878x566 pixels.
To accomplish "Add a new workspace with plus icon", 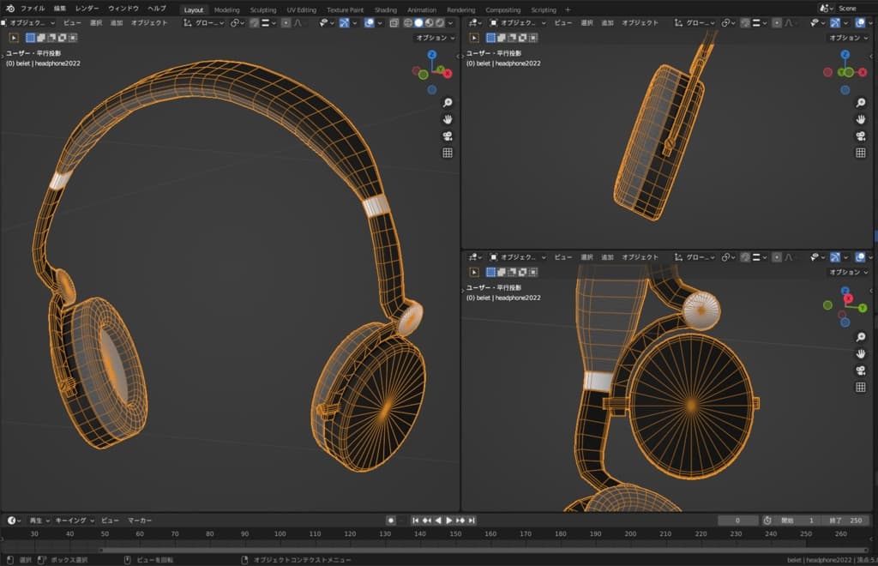I will 568,9.
